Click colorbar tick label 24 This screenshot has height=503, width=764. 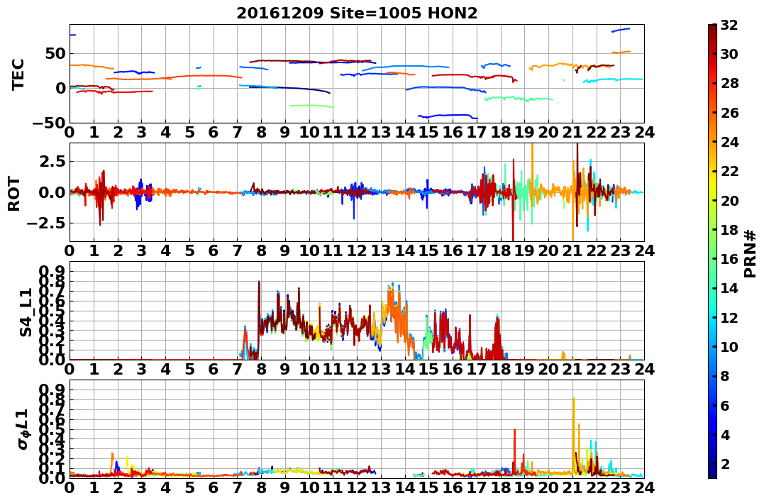click(x=729, y=143)
